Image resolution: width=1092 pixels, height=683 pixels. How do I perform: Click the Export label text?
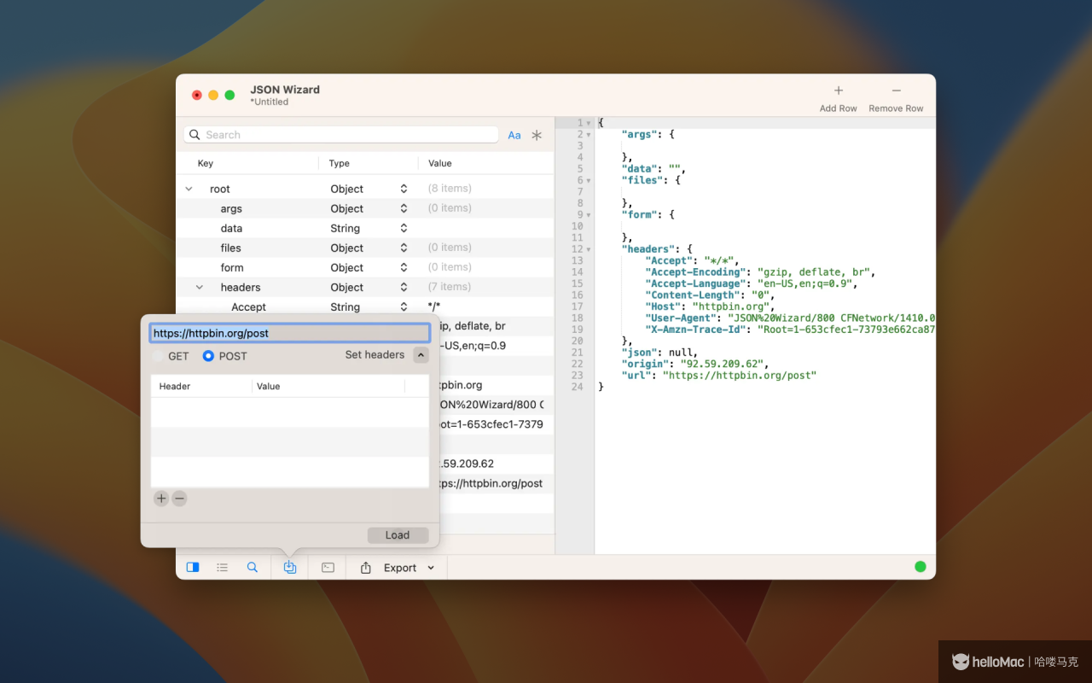click(x=400, y=568)
